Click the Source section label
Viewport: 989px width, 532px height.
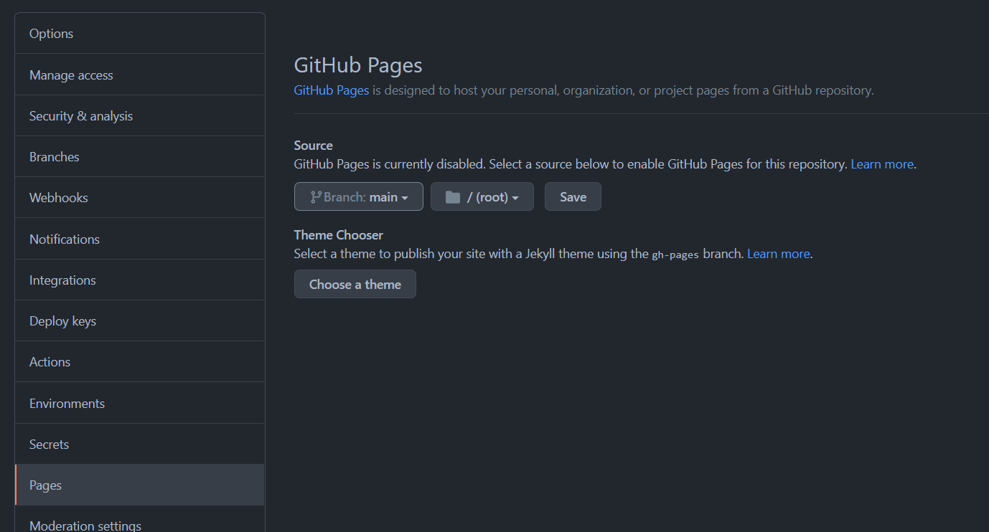(314, 146)
